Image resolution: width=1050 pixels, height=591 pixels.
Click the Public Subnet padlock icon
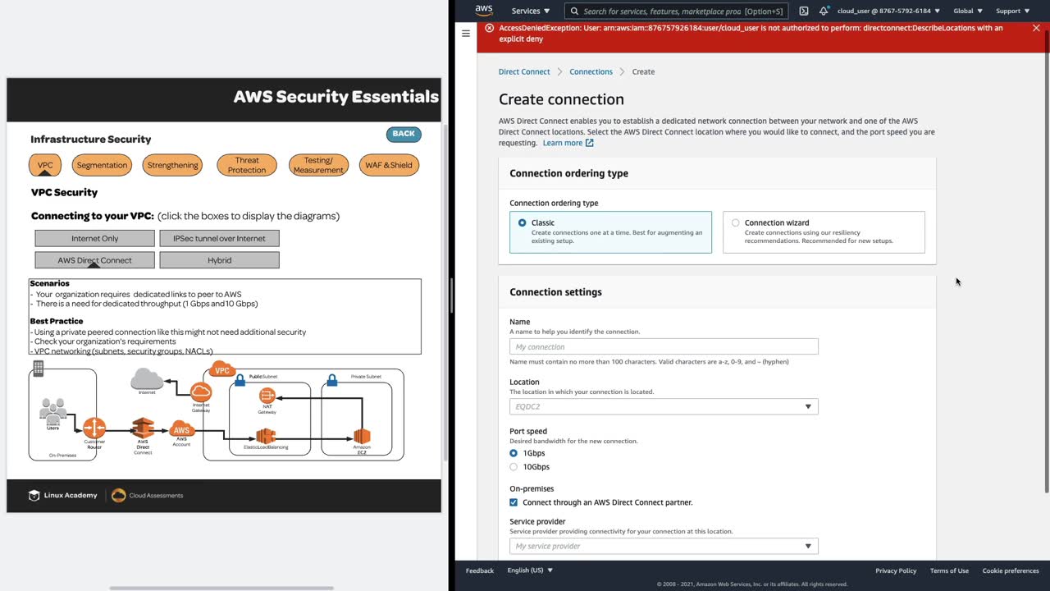pos(240,380)
